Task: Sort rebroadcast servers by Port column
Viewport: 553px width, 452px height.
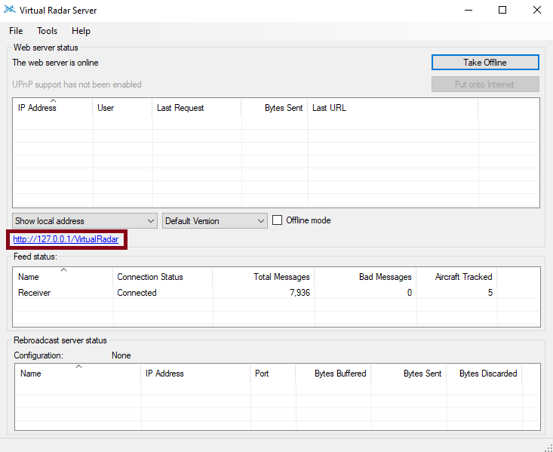Action: 272,374
